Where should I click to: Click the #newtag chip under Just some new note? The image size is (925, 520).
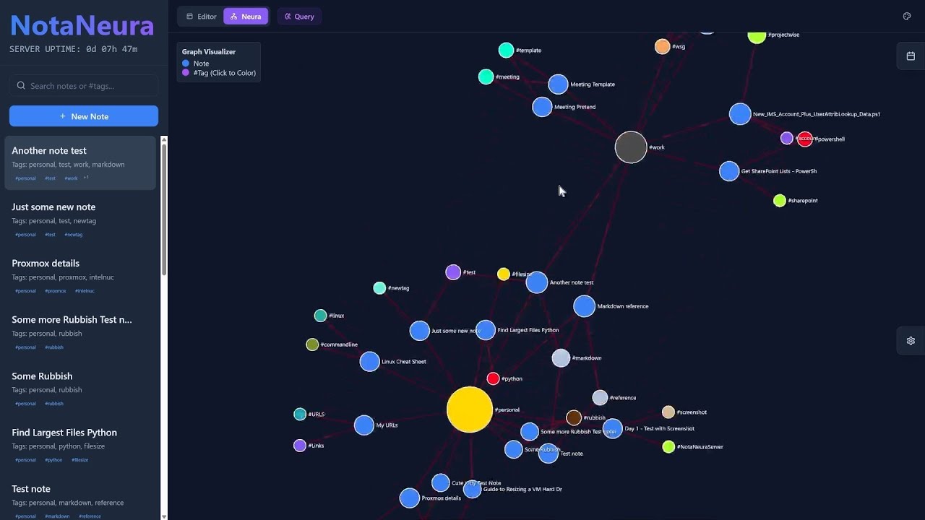[x=73, y=235]
